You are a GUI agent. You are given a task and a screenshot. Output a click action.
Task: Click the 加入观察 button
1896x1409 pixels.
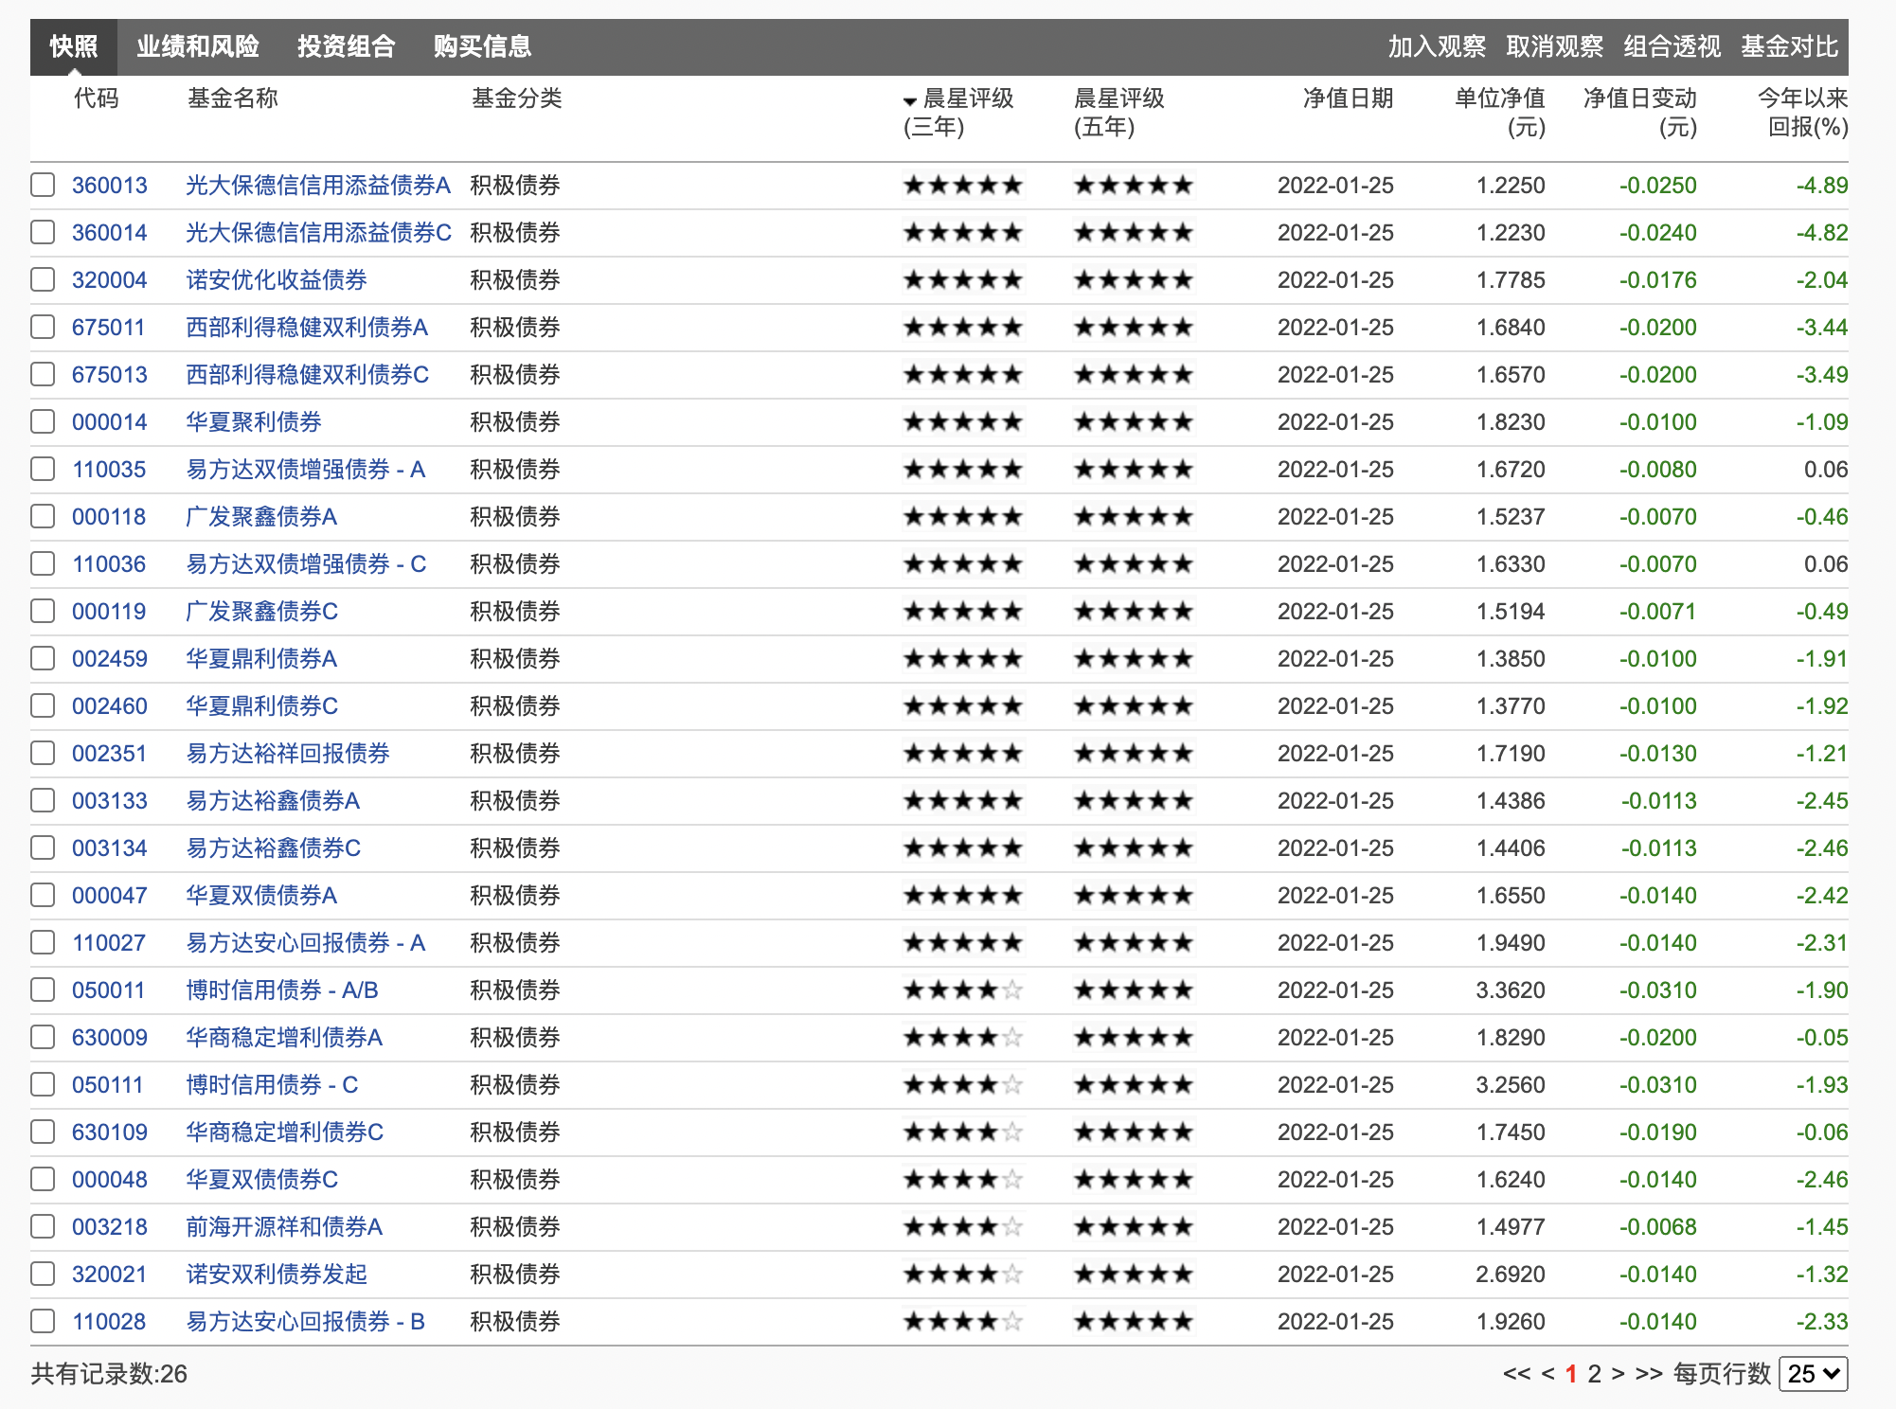[1436, 46]
